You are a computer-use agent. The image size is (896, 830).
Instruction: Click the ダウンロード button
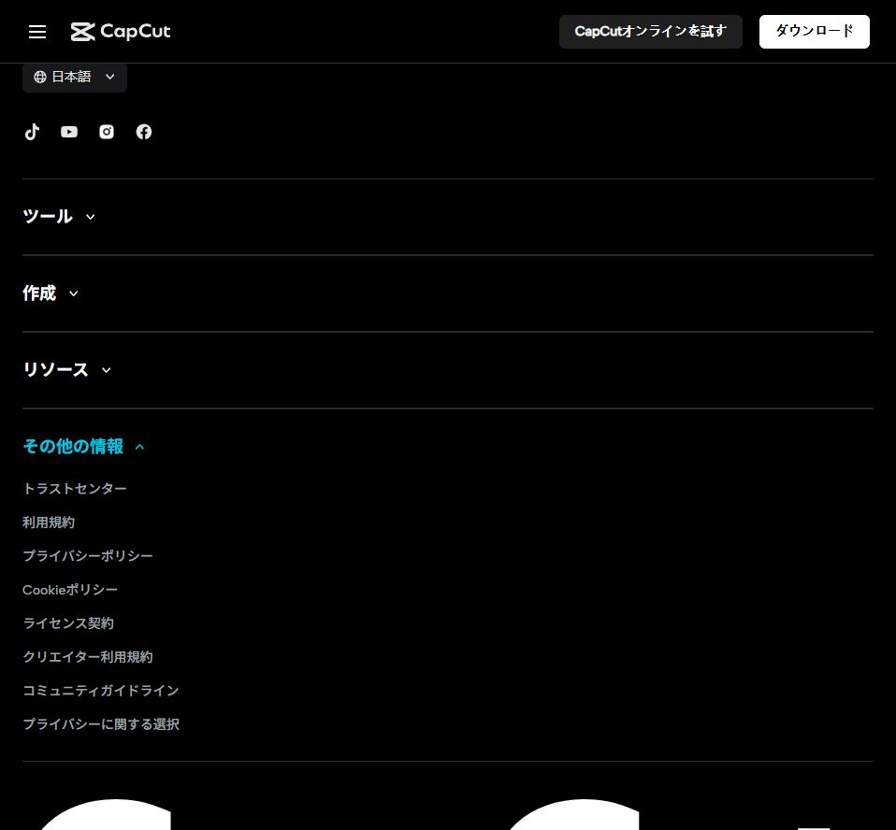[x=815, y=32]
